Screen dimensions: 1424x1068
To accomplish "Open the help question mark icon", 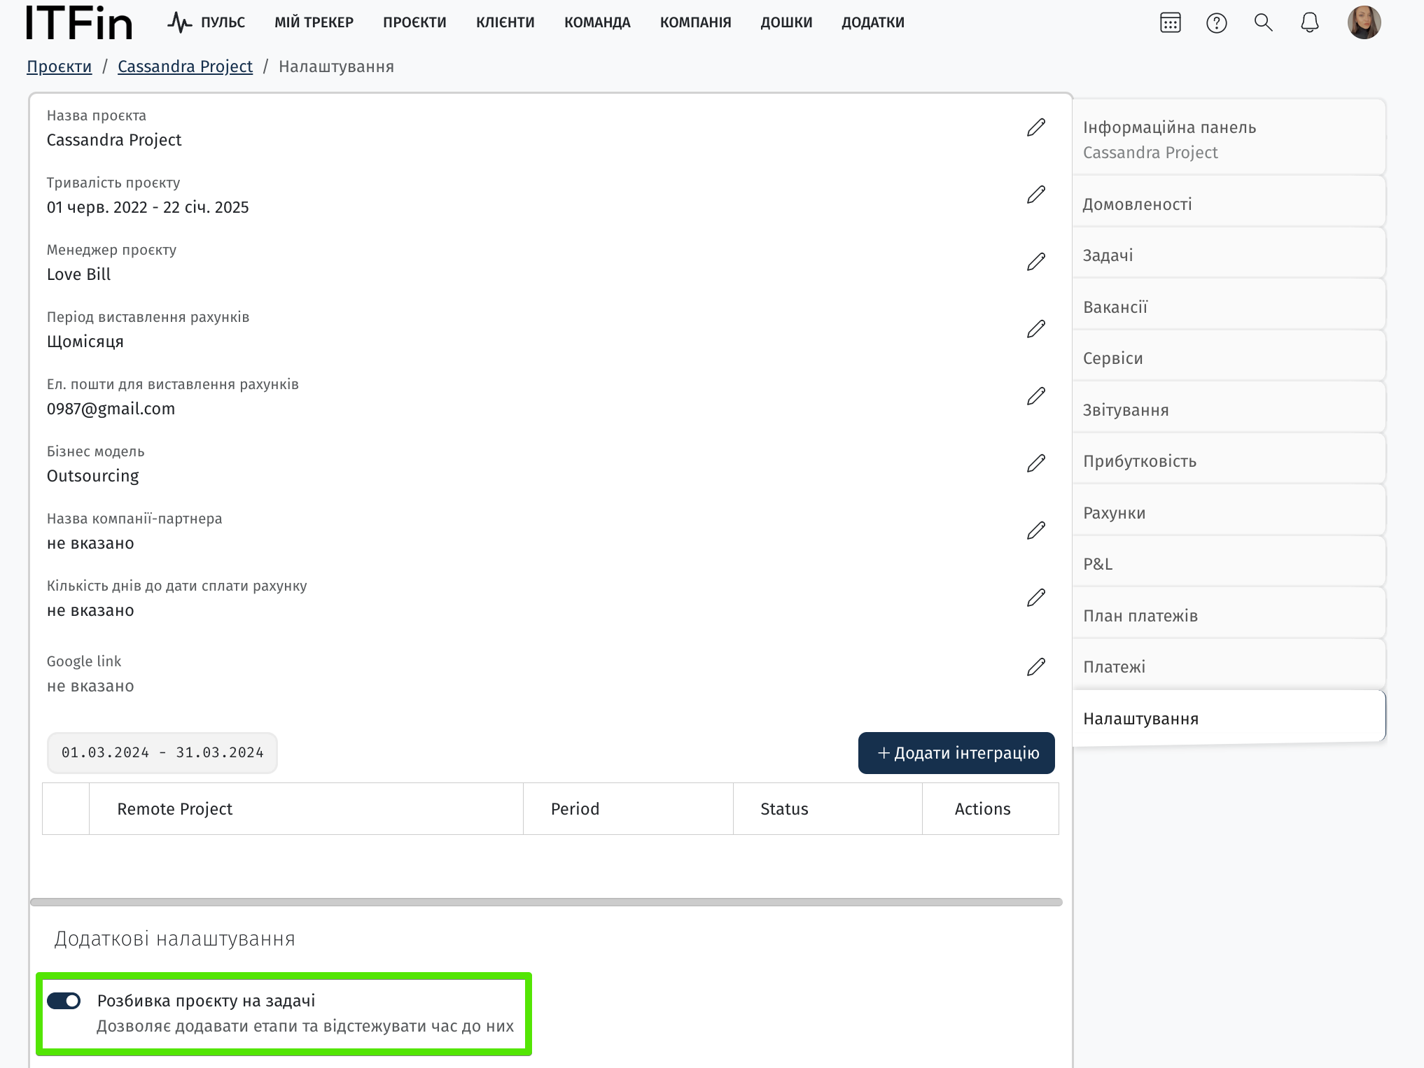I will pos(1217,22).
